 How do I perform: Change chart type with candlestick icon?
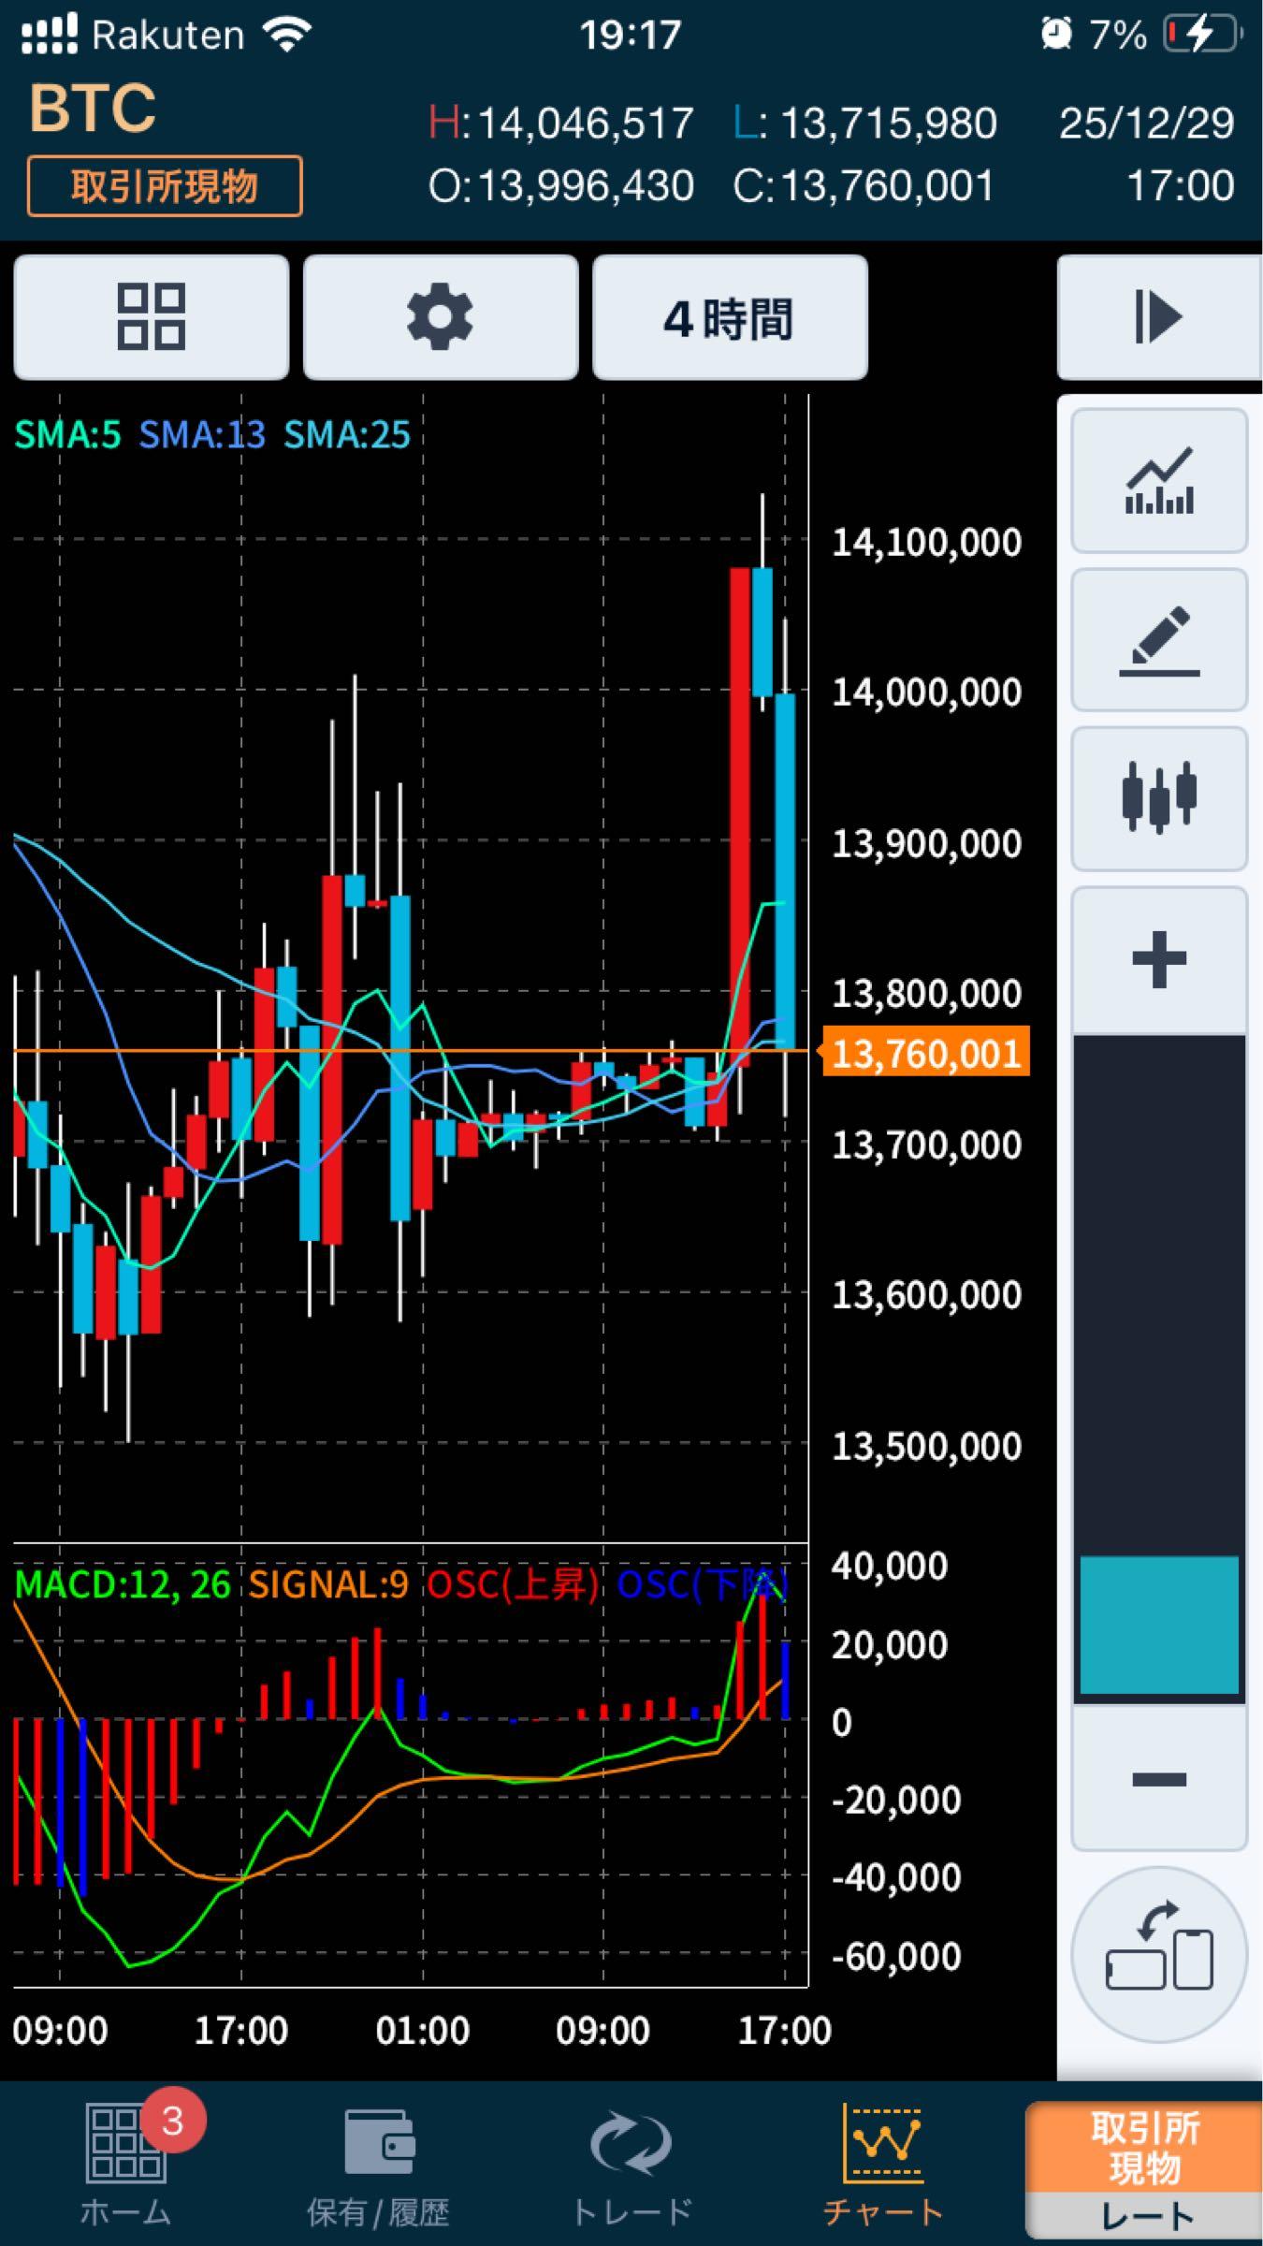1158,798
